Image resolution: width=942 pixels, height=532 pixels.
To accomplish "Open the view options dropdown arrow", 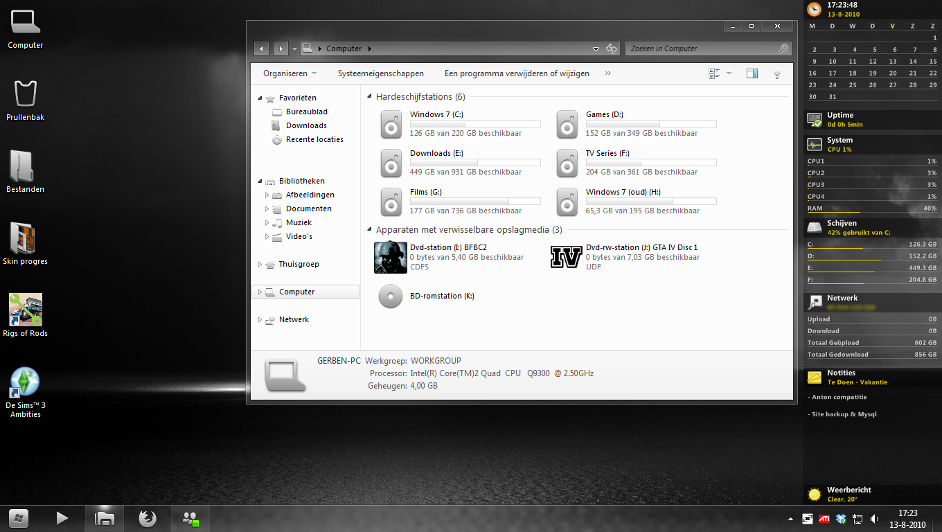I will click(729, 73).
